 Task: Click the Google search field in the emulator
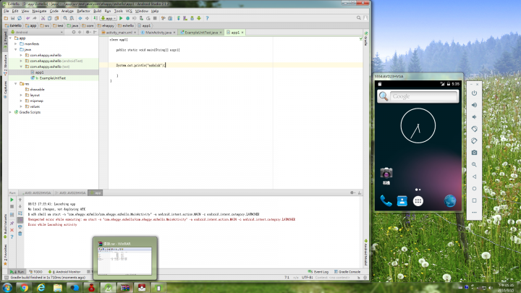point(424,96)
